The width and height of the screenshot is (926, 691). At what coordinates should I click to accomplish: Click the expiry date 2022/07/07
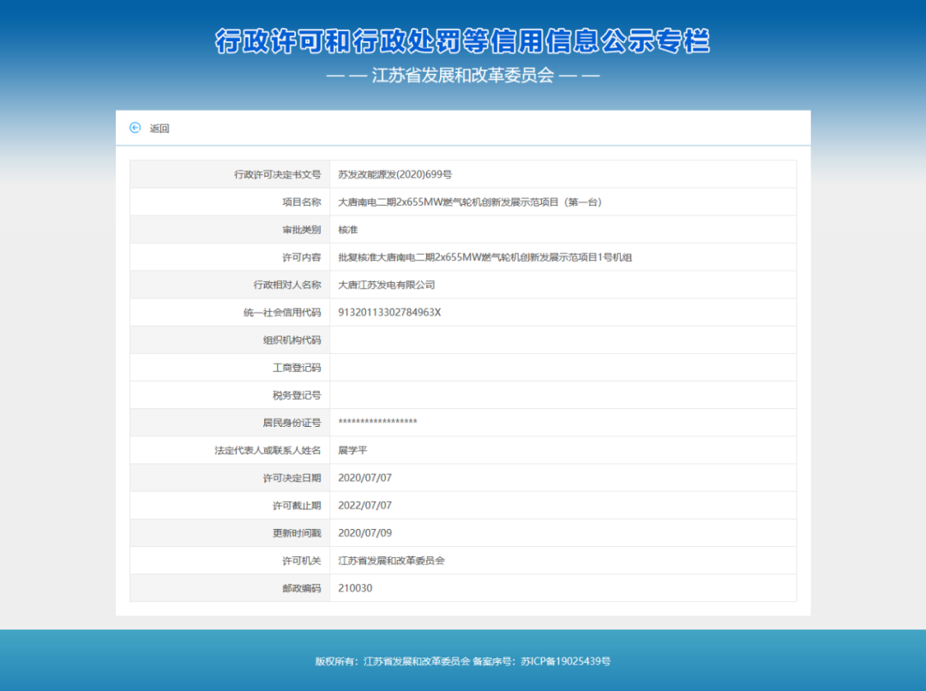click(364, 506)
